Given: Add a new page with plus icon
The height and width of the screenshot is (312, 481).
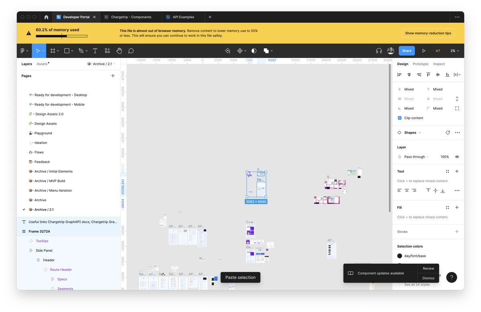Looking at the screenshot, I should (113, 76).
